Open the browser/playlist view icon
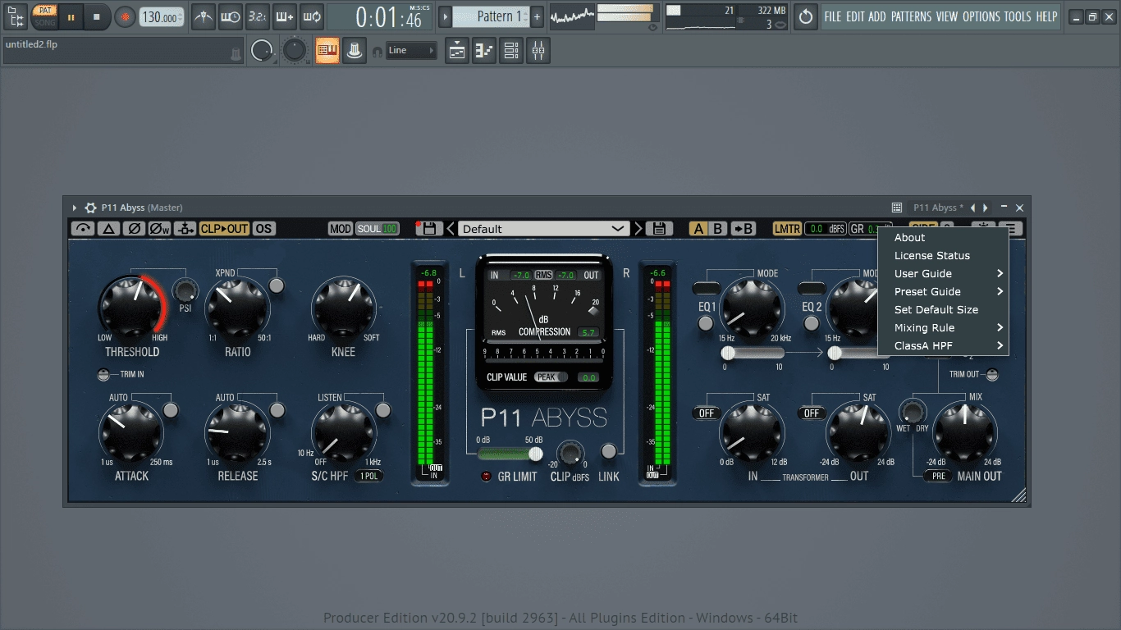The width and height of the screenshot is (1121, 630). coord(15,16)
